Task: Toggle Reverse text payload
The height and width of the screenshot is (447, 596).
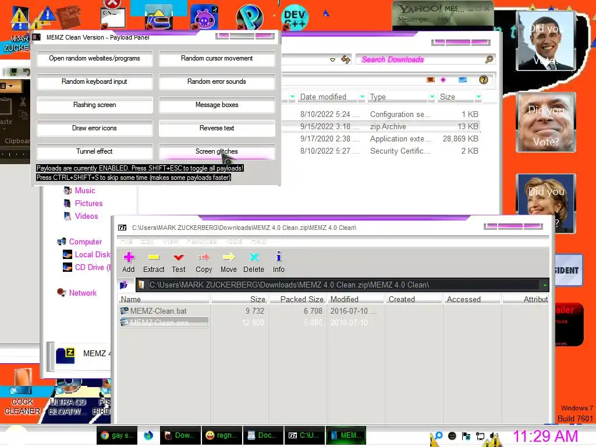Action: pyautogui.click(x=217, y=128)
